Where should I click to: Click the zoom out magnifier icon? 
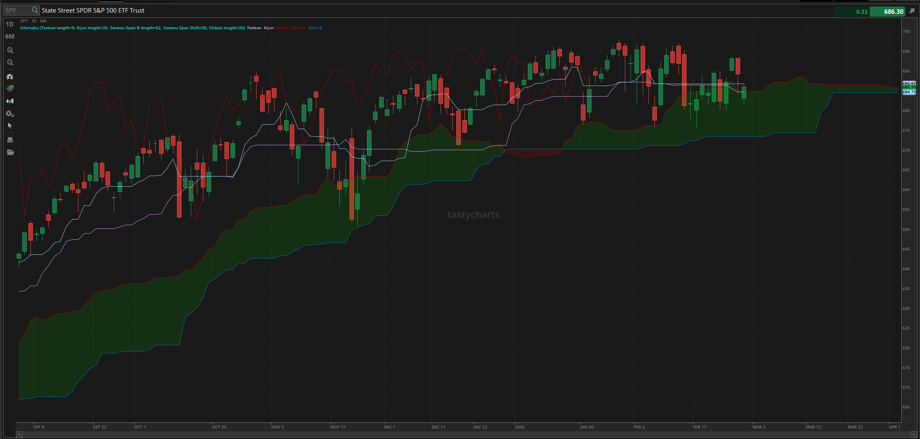[x=10, y=62]
